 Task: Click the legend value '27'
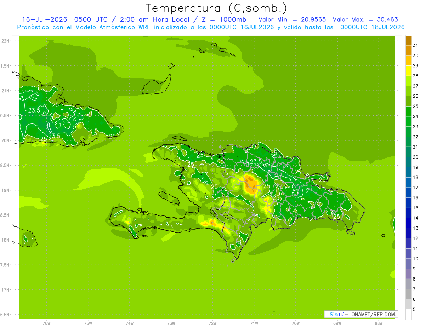(x=416, y=86)
